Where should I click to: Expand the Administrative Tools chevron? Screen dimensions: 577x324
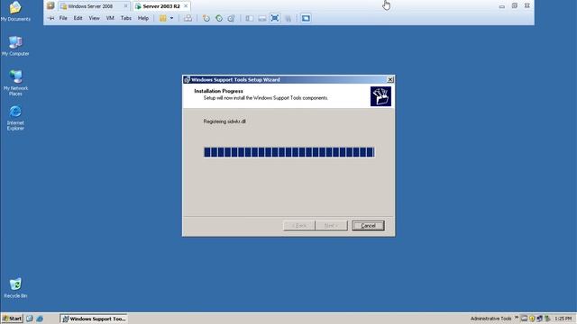click(517, 318)
